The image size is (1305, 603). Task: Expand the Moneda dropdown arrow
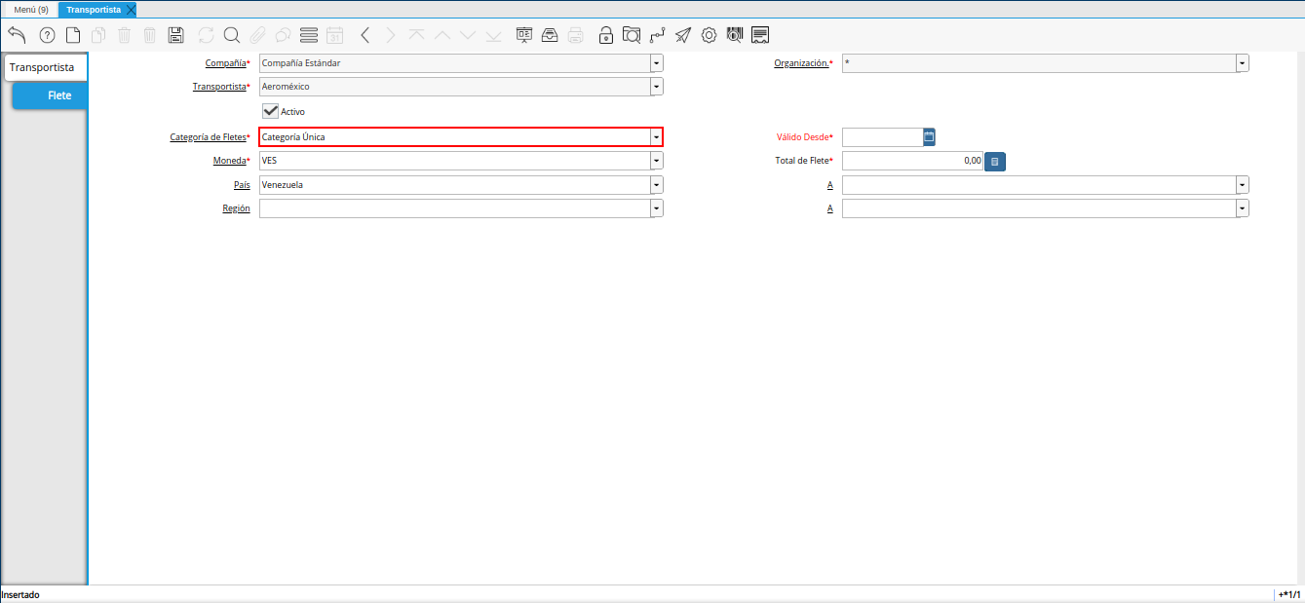click(657, 161)
